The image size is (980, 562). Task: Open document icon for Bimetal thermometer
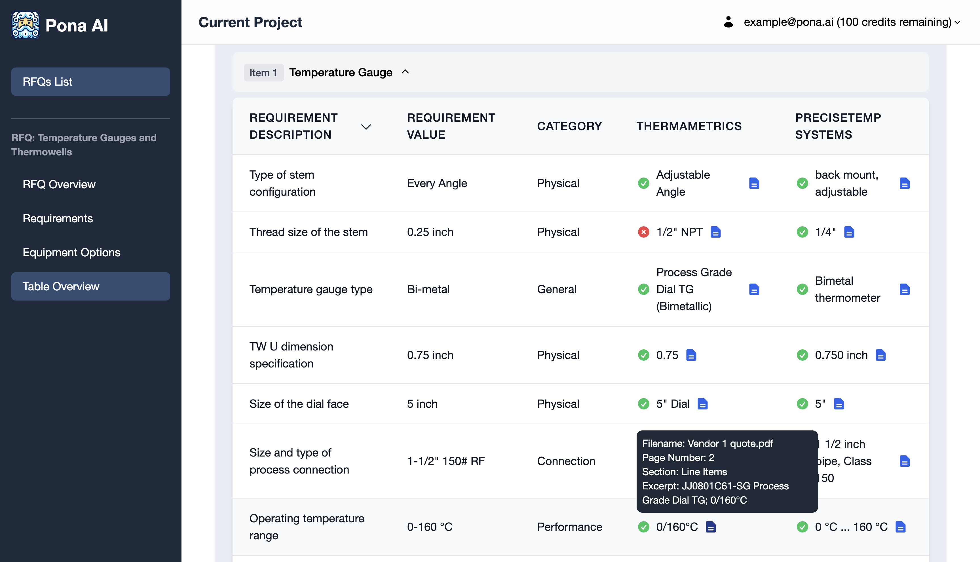(x=904, y=289)
